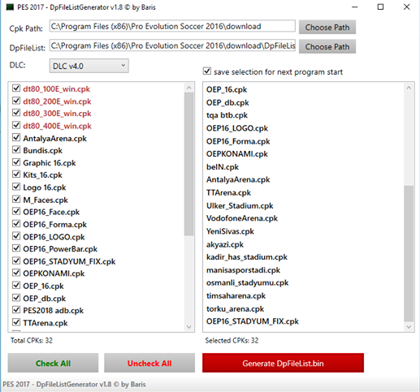The height and width of the screenshot is (392, 420).
Task: Select OEP16_LOGO.cpk in right list
Action: pyautogui.click(x=237, y=128)
